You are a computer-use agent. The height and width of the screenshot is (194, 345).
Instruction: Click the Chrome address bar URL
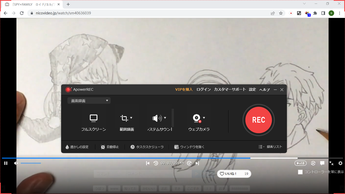[63, 13]
